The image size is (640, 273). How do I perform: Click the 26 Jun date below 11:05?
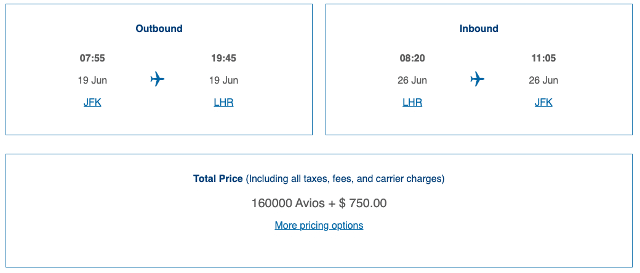(x=543, y=81)
